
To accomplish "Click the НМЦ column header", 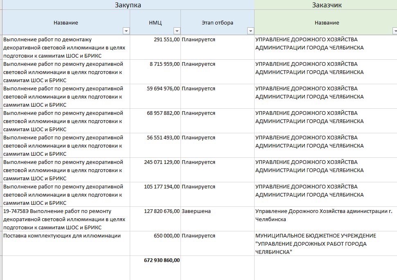I will pyautogui.click(x=155, y=22).
